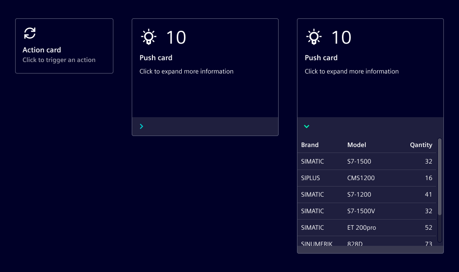Click the refresh icon on the Action card
Viewport: 459px width, 272px height.
click(x=30, y=33)
